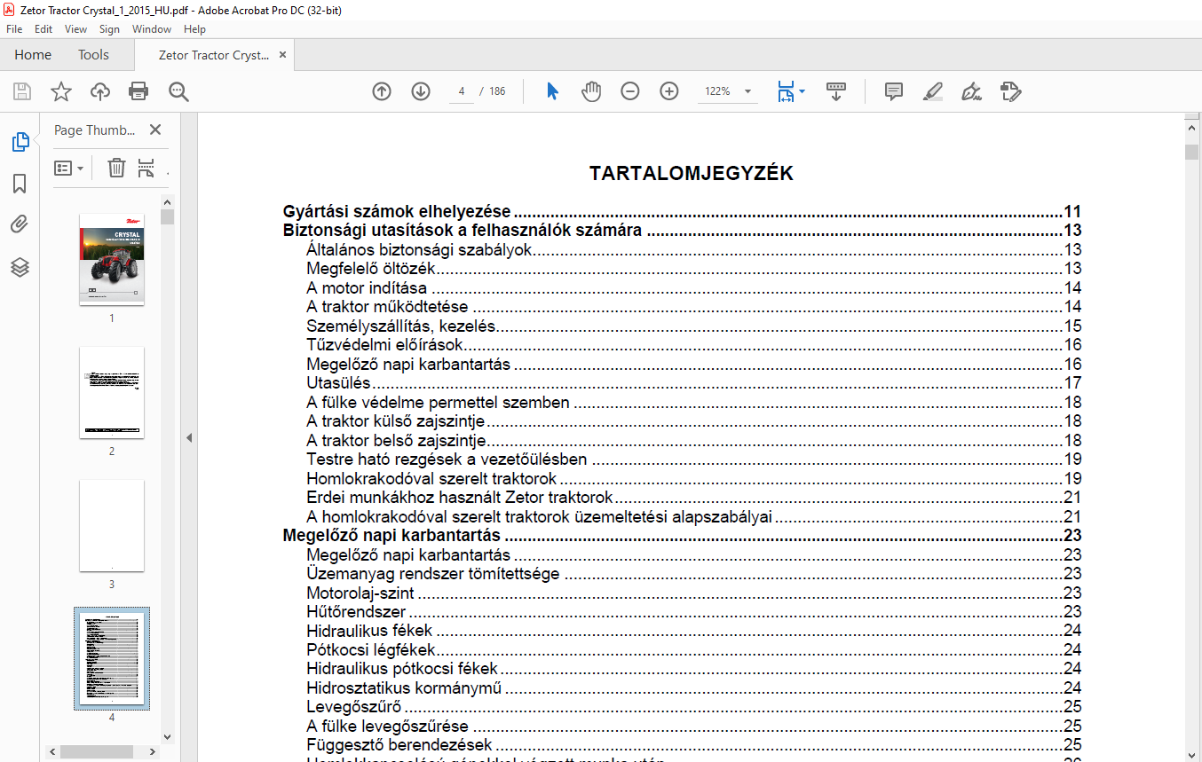1202x762 pixels.
Task: Select the arrow Selection tool
Action: pyautogui.click(x=552, y=91)
